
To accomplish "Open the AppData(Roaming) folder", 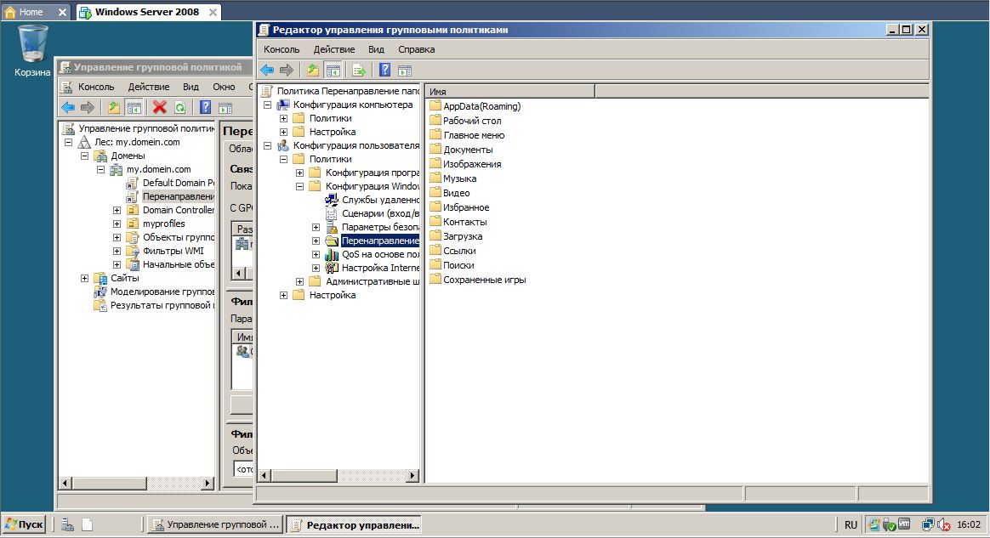I will click(475, 106).
